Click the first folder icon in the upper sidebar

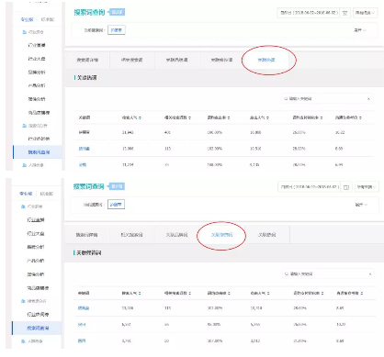click(25, 32)
